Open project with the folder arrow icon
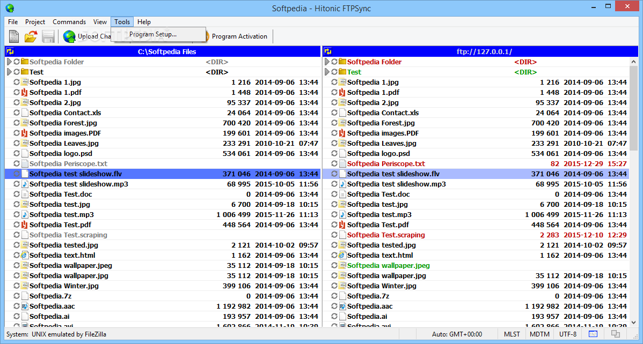 point(31,36)
